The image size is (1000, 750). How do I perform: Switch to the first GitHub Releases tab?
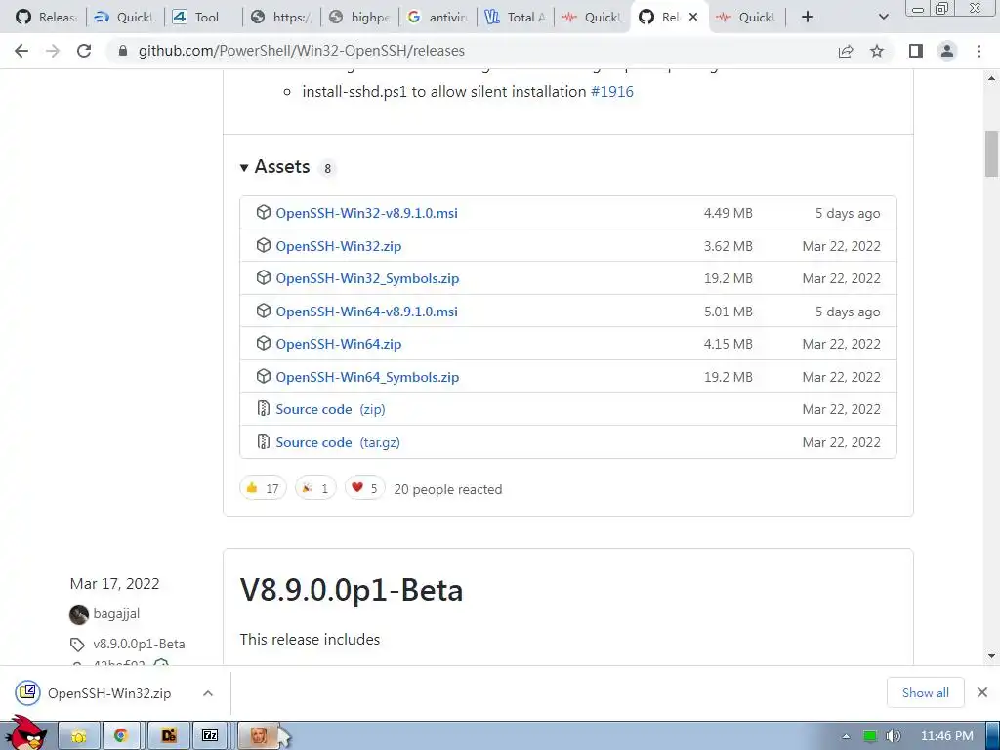tap(45, 17)
